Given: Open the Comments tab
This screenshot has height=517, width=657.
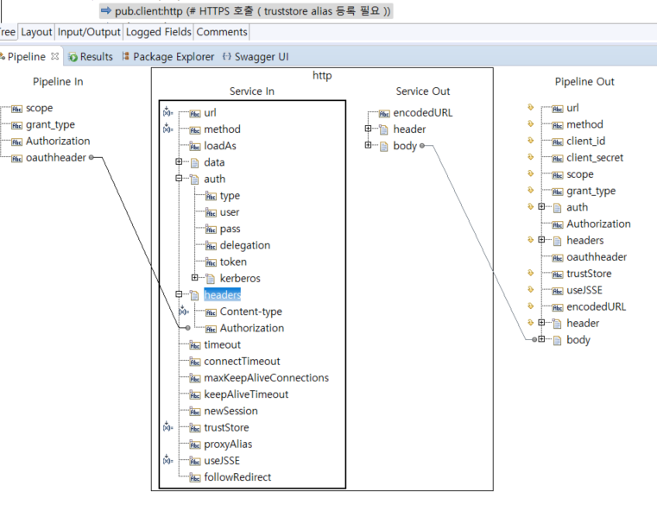Looking at the screenshot, I should (x=222, y=32).
